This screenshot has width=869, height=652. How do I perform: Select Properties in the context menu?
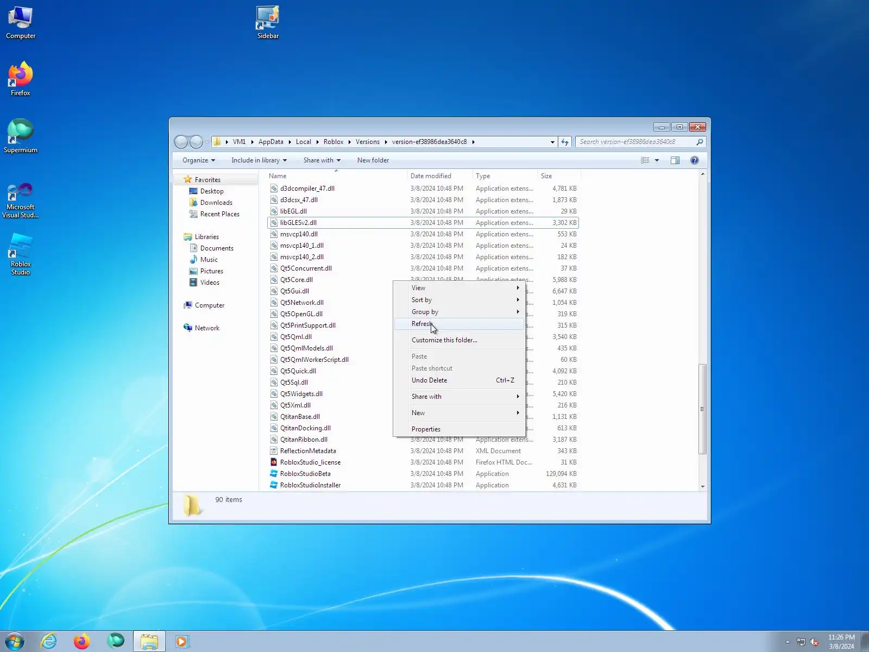pos(459,429)
